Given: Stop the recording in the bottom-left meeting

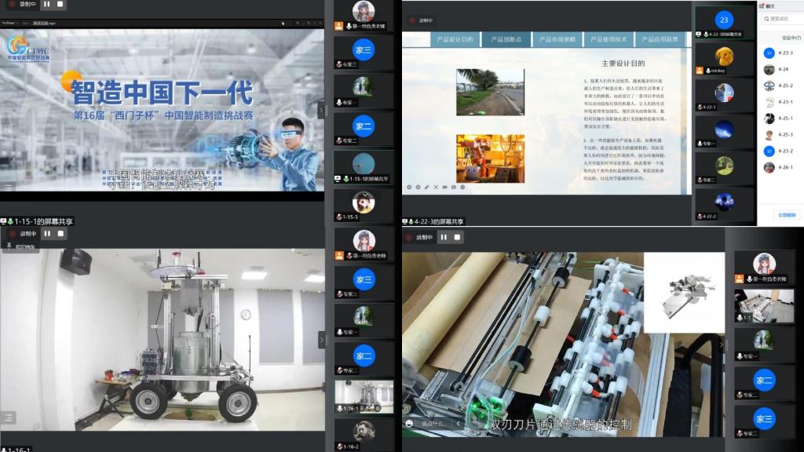Looking at the screenshot, I should (x=60, y=234).
